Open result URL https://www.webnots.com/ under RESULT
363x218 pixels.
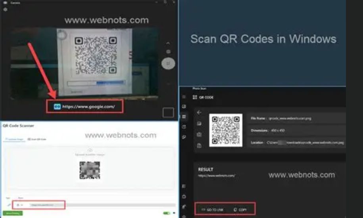pyautogui.click(x=217, y=176)
